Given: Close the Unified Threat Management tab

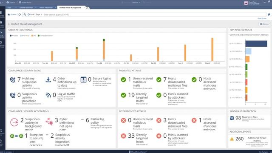Looking at the screenshot, I should coord(84,8).
